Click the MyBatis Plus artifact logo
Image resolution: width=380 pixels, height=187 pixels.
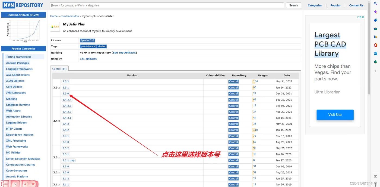click(55, 27)
